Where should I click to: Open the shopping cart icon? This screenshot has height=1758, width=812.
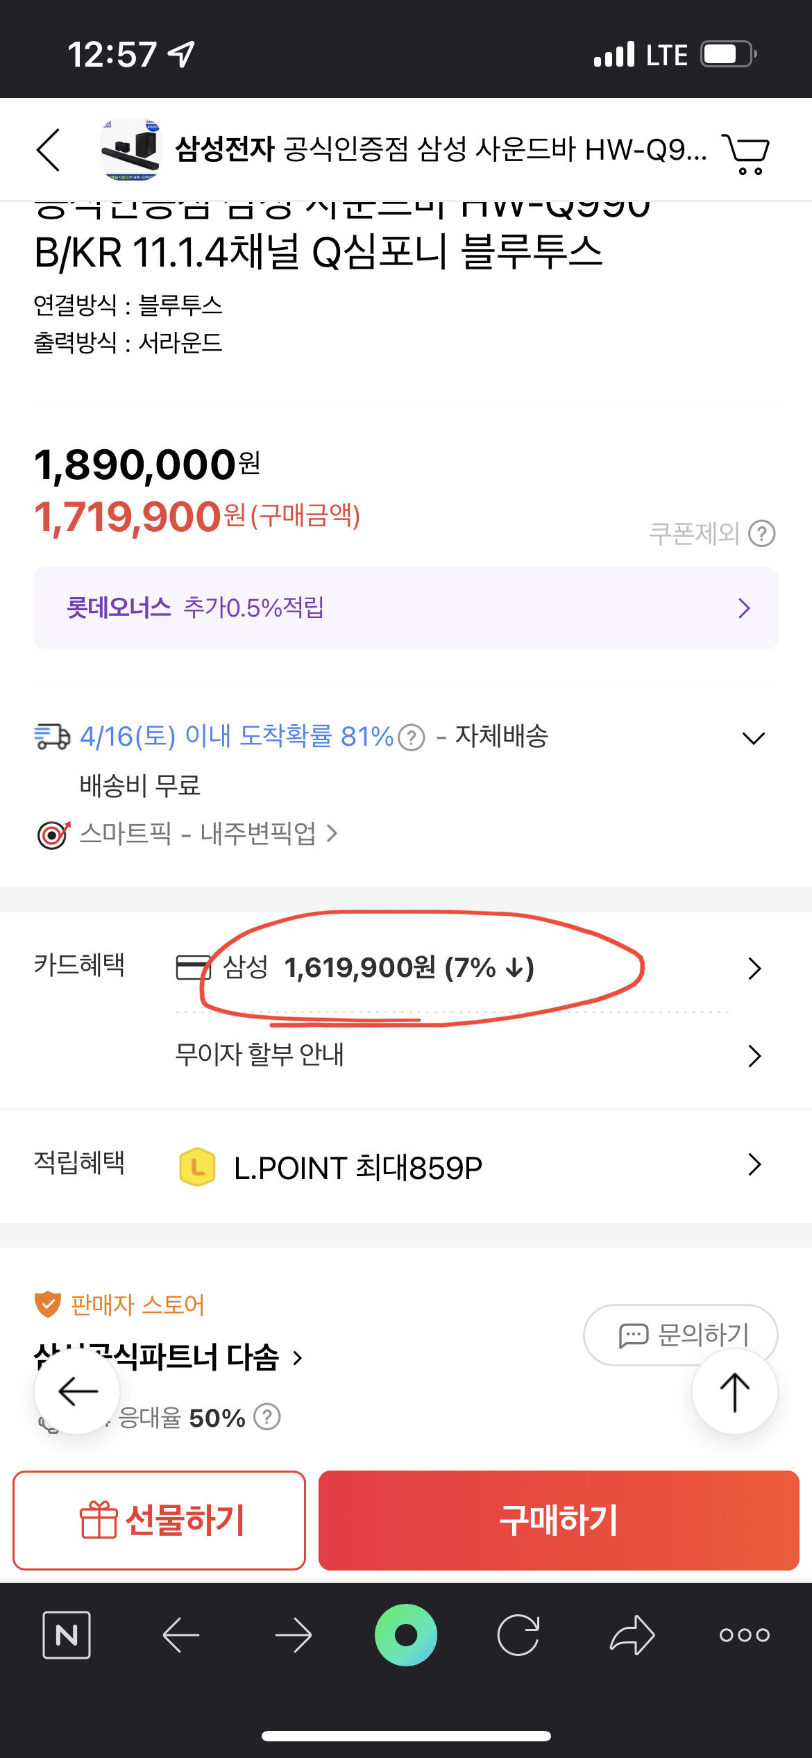[746, 153]
